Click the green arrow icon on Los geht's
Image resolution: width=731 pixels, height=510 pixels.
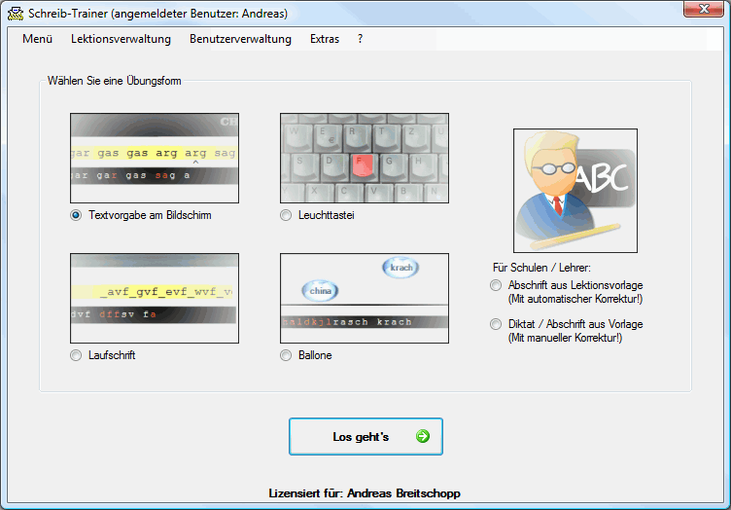422,437
